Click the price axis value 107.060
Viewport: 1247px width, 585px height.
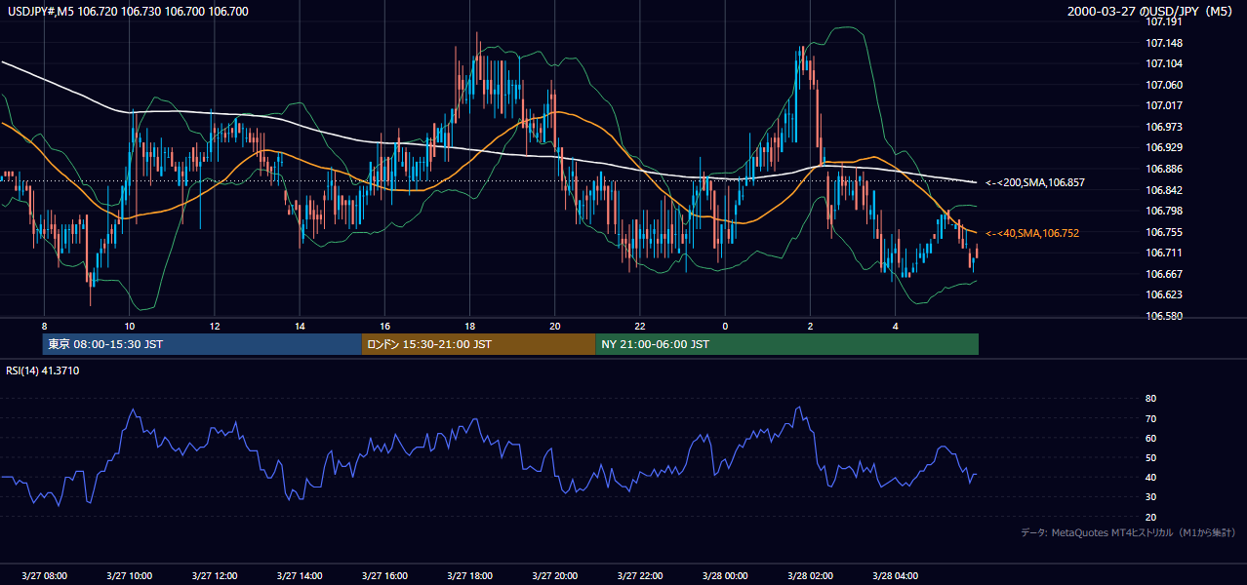click(x=1165, y=85)
